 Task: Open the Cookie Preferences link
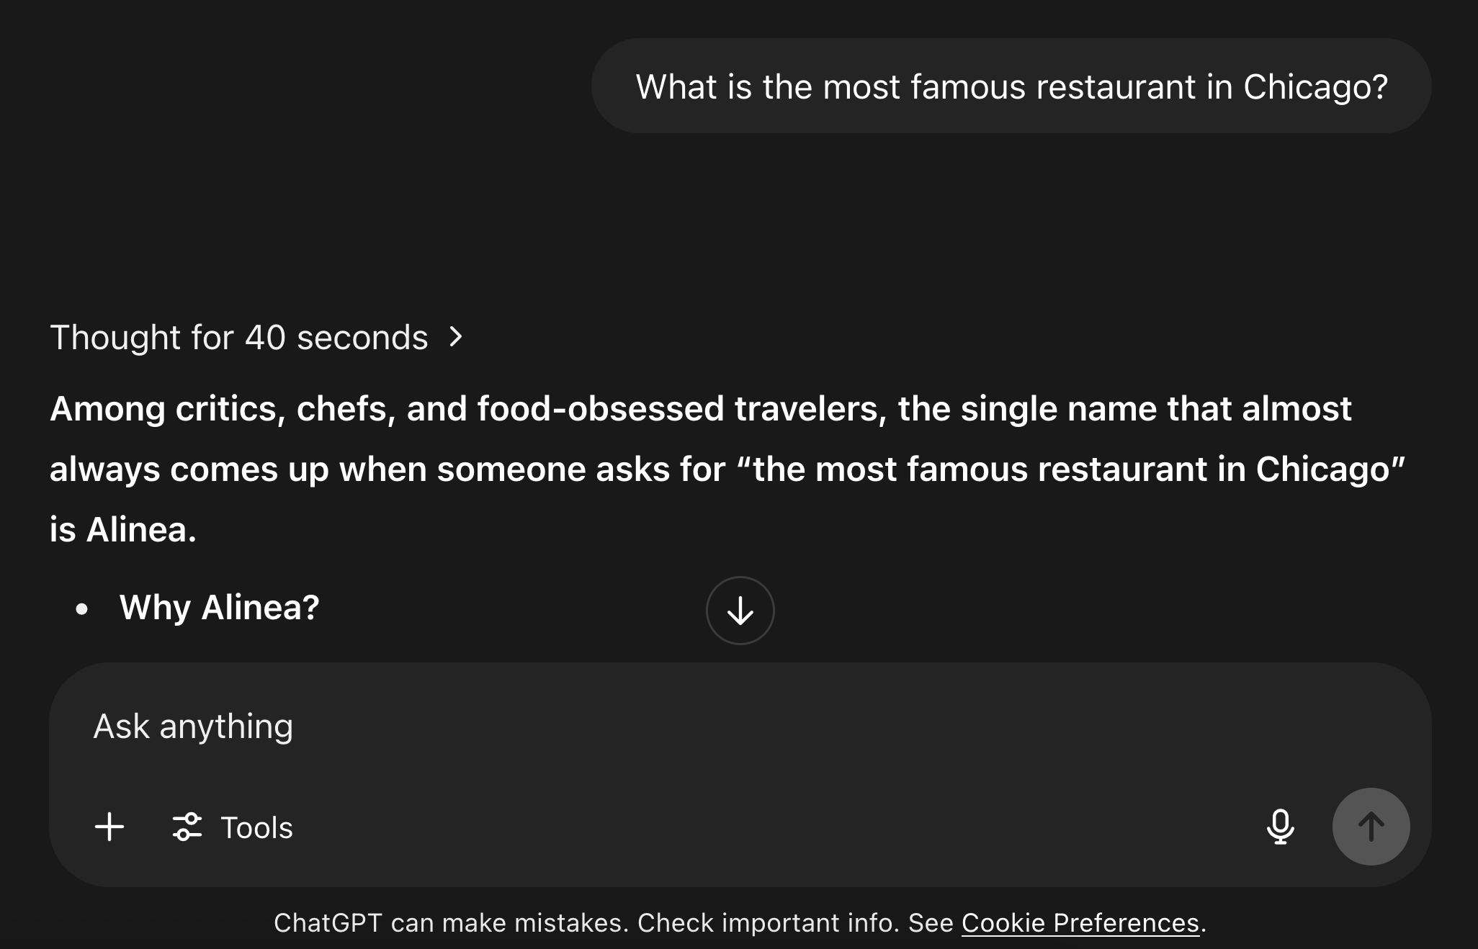tap(1080, 922)
